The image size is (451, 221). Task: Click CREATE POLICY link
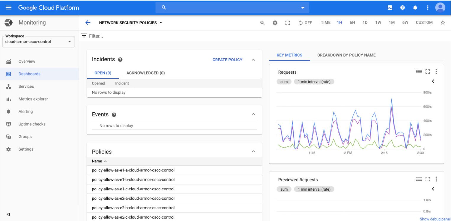[x=227, y=60]
